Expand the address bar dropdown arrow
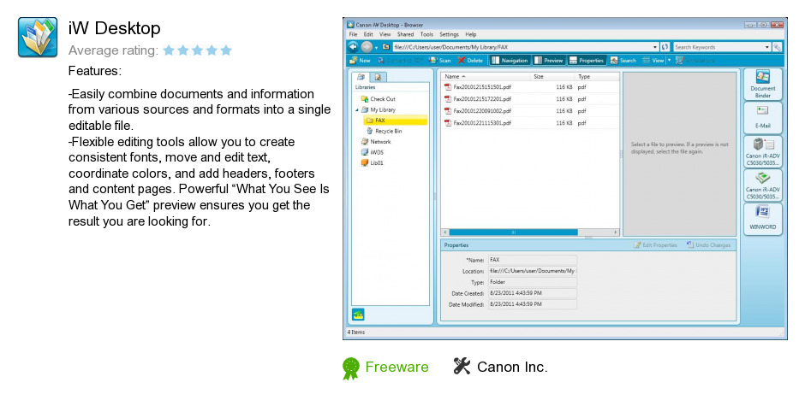Viewport: 805px width, 406px height. click(x=655, y=47)
